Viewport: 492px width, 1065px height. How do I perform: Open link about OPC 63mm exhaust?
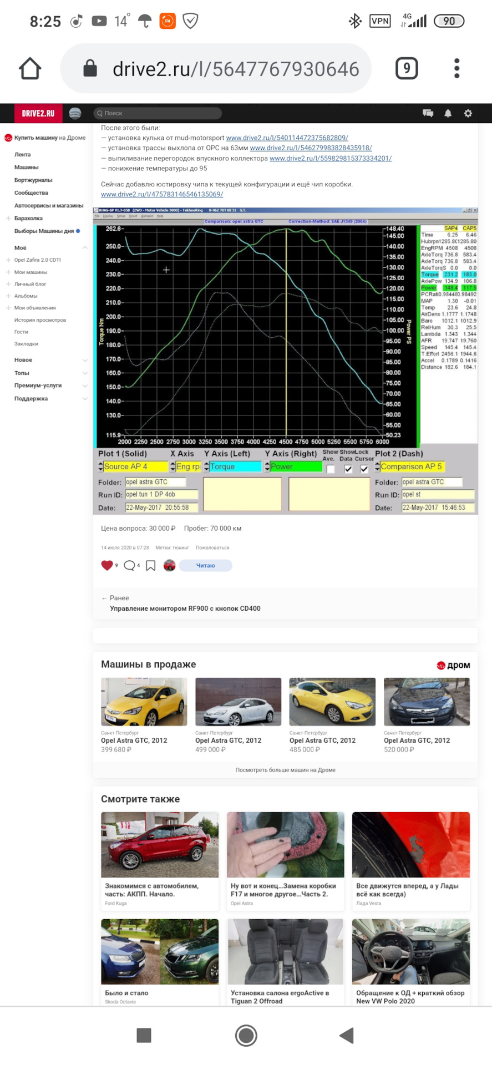click(x=311, y=148)
